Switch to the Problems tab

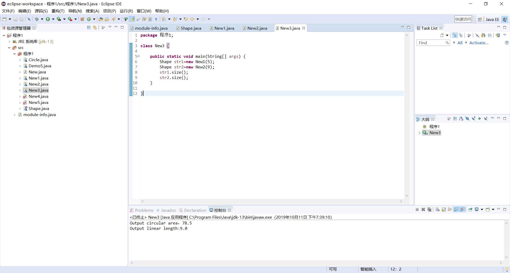[x=142, y=210]
